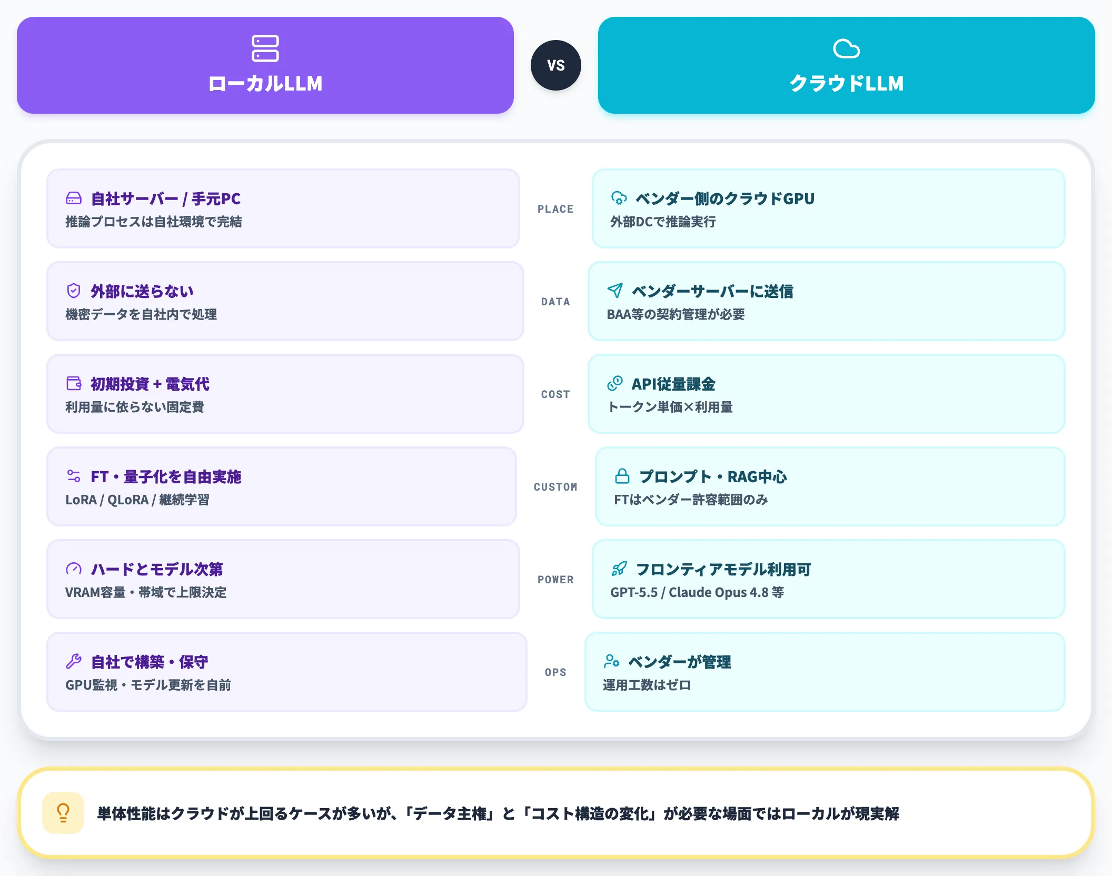Click the heading ベンダーサーバーに送信
Viewport: 1112px width, 876px height.
pos(712,292)
